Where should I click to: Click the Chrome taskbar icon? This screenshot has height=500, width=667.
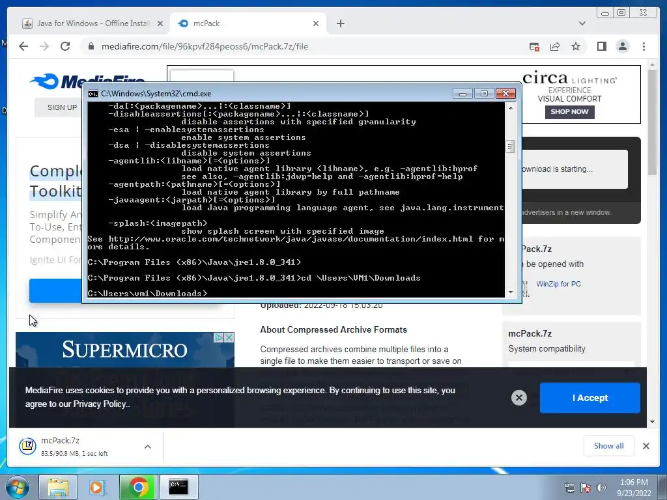click(x=138, y=487)
